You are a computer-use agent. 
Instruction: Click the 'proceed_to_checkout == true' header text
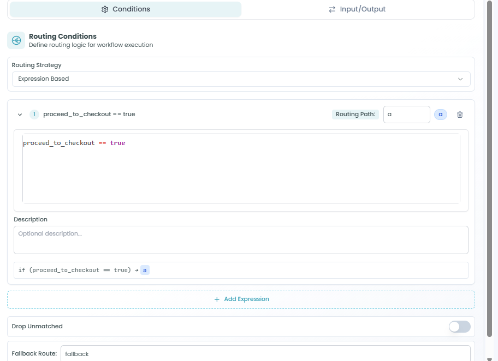[x=89, y=114]
